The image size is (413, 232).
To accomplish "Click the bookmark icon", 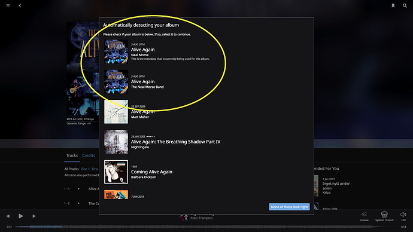I will tap(393, 5).
